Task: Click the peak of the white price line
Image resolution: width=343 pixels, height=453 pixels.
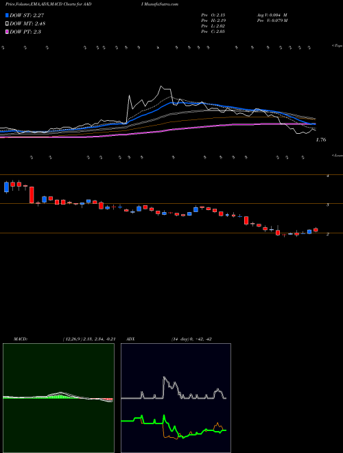Action: [x=161, y=86]
